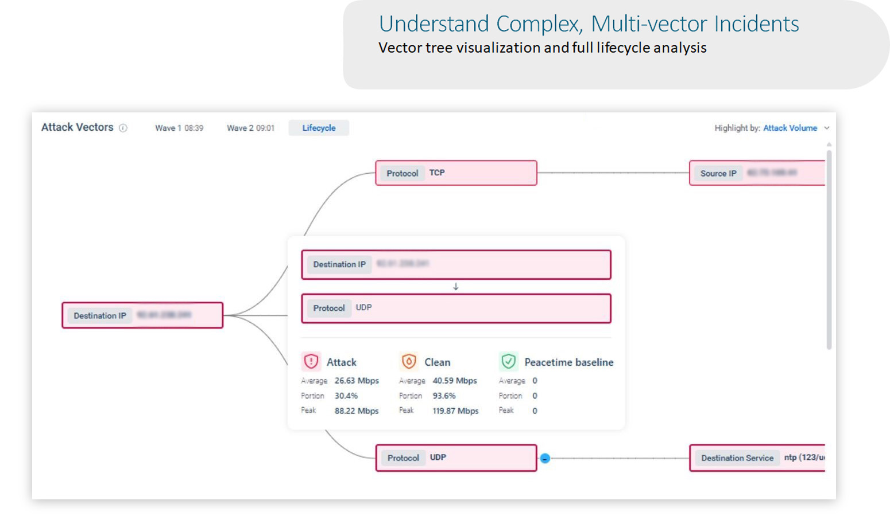This screenshot has height=516, width=890.
Task: Click the Attack Vectors info icon
Action: 123,128
